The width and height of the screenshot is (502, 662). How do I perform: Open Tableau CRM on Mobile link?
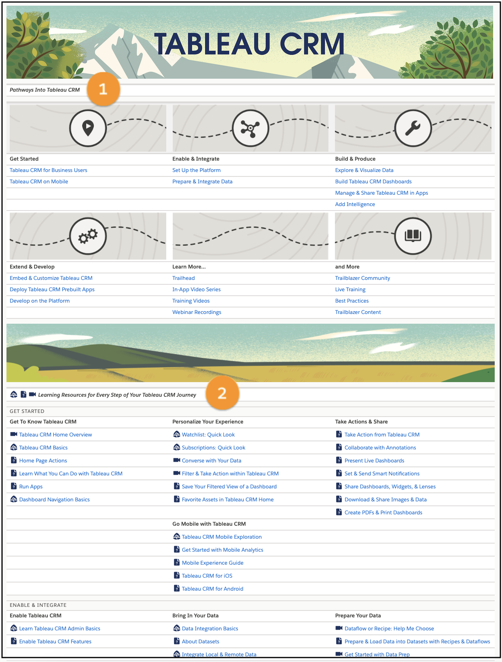[39, 182]
